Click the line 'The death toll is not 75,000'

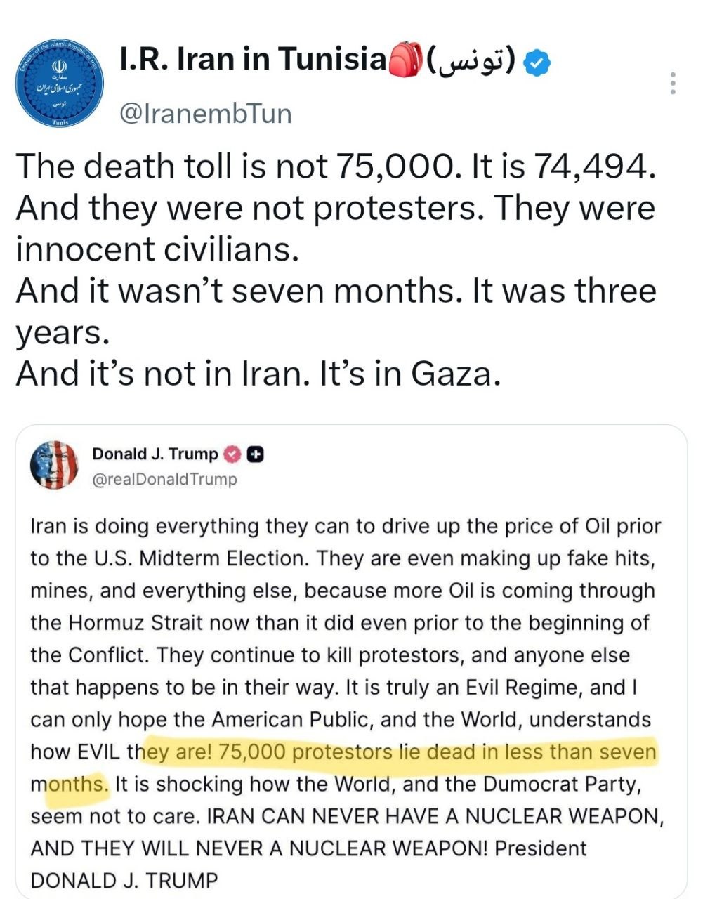click(336, 167)
